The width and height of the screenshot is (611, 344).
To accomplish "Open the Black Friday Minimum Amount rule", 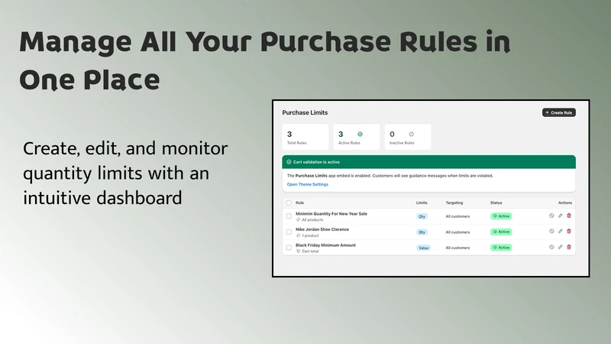I will point(326,245).
